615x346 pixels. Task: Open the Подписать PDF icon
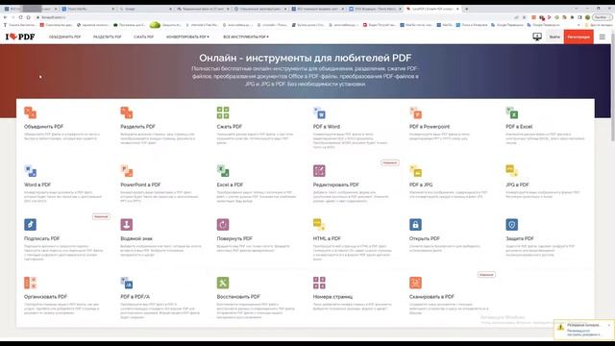(30, 224)
